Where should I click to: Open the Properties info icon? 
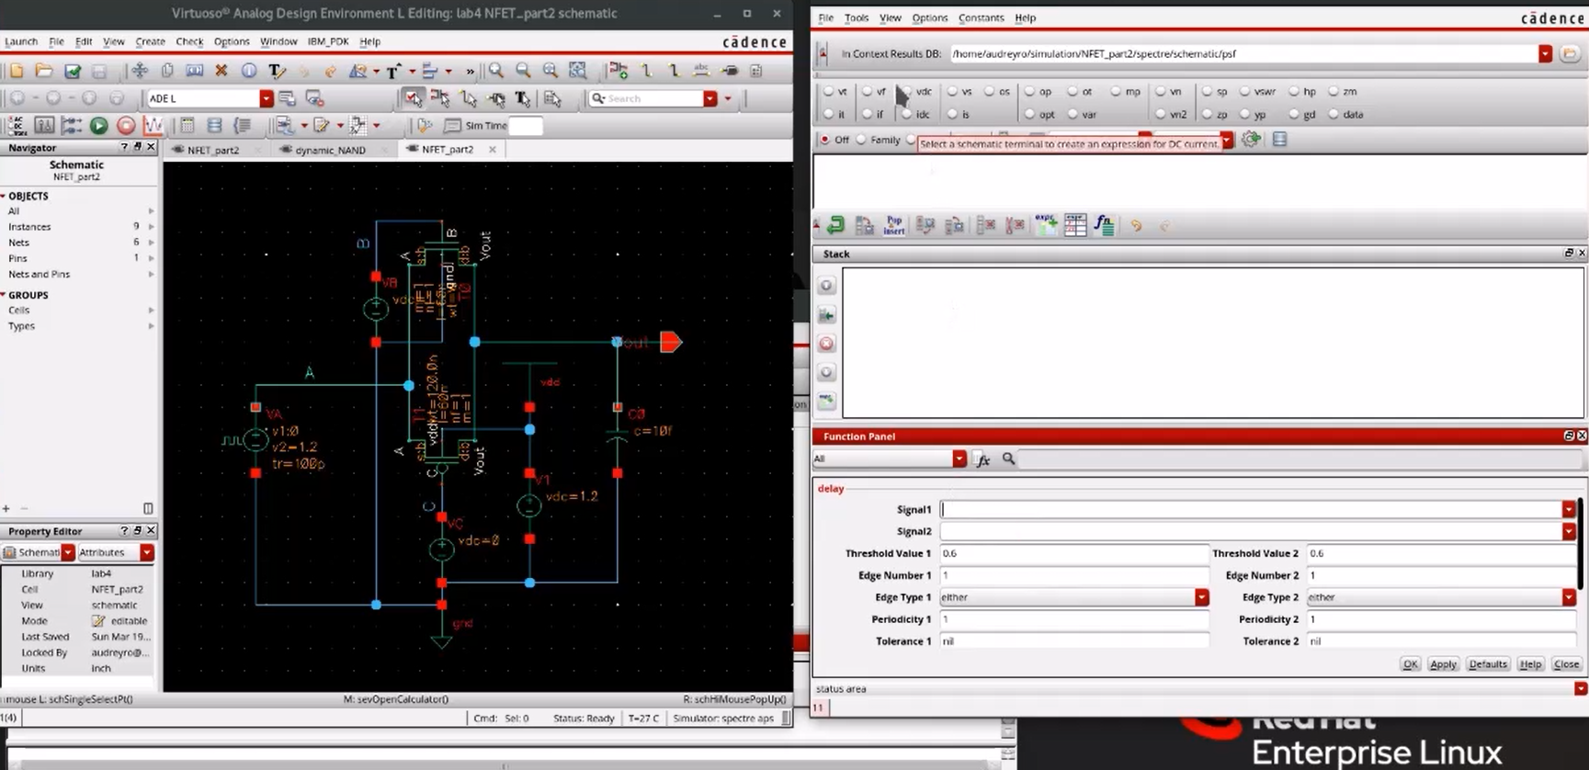tap(248, 71)
